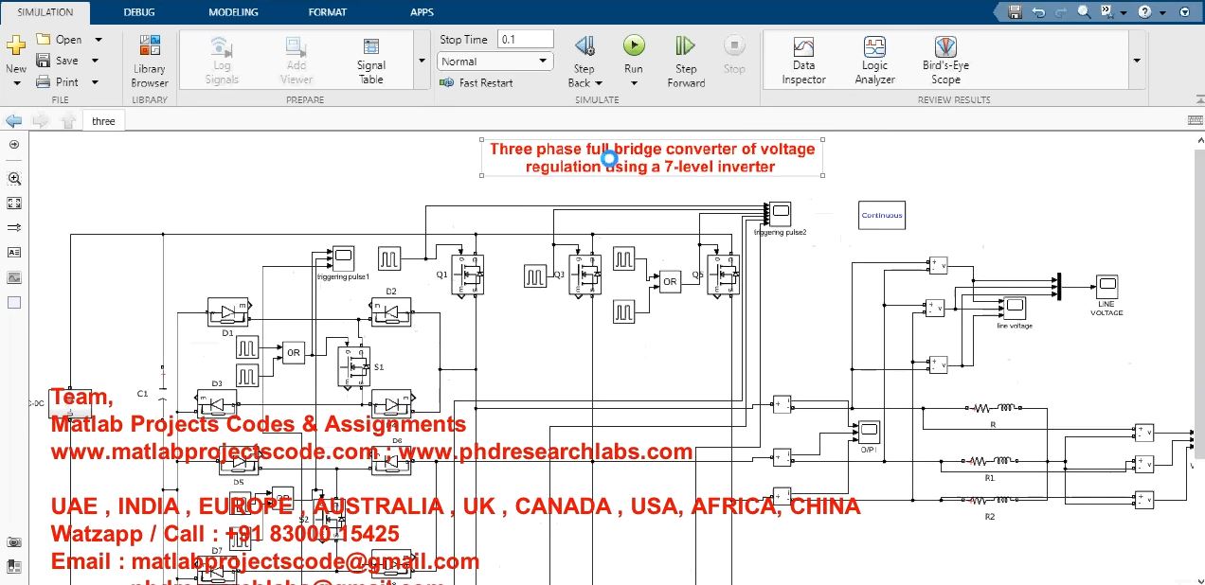1205x585 pixels.
Task: Select the triggering pulse1 scope block
Action: click(x=343, y=257)
